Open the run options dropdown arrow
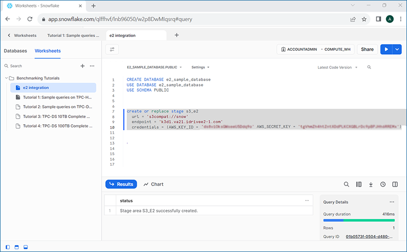 (x=397, y=49)
